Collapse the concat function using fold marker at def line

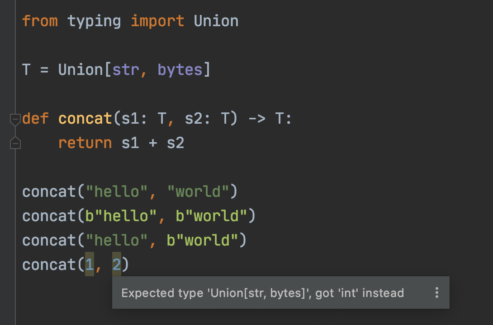pyautogui.click(x=15, y=120)
